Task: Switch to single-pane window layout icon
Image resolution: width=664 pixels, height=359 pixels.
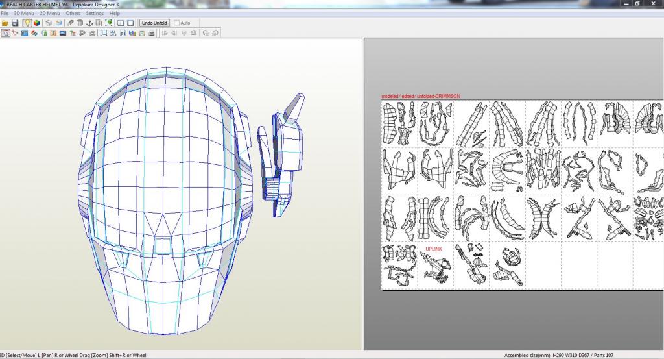Action: click(130, 23)
